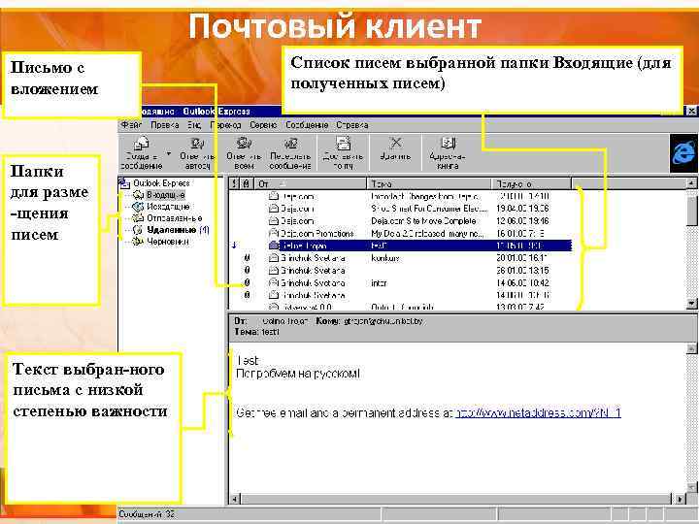The width and height of the screenshot is (699, 524).
Task: Sort messages by the От column header
Action: point(310,183)
